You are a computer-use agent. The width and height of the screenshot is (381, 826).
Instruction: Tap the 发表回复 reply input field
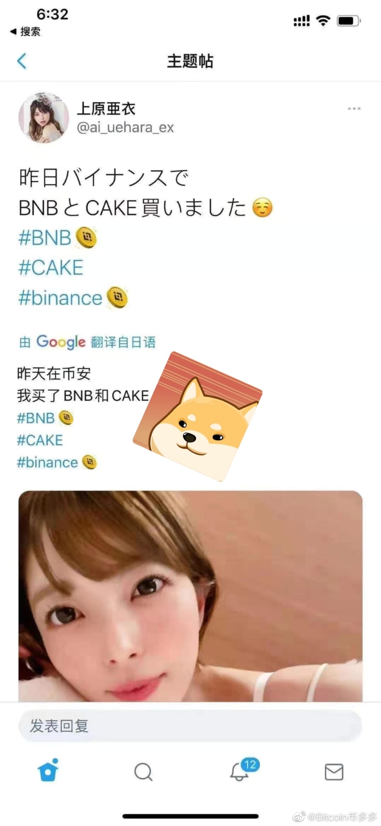coord(190,726)
